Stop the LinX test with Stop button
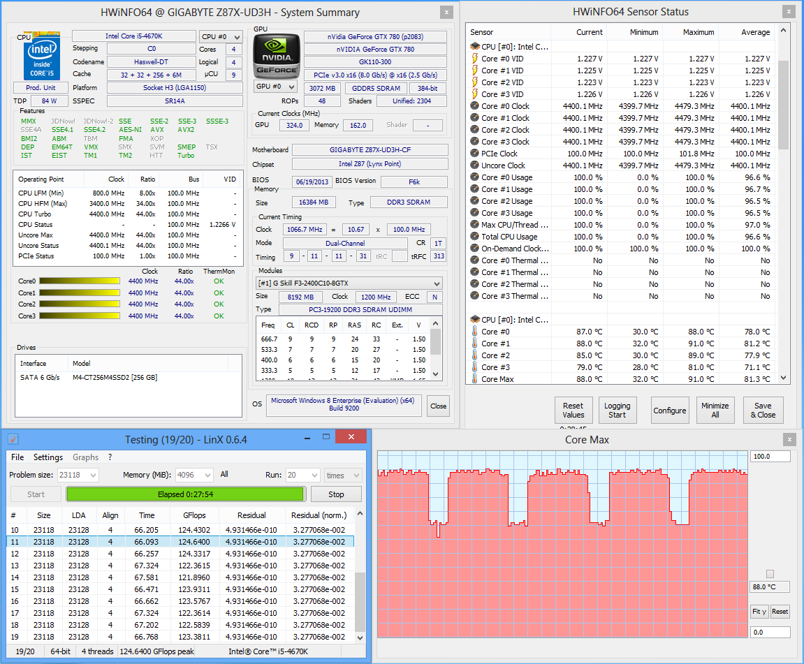The image size is (804, 664). point(336,494)
